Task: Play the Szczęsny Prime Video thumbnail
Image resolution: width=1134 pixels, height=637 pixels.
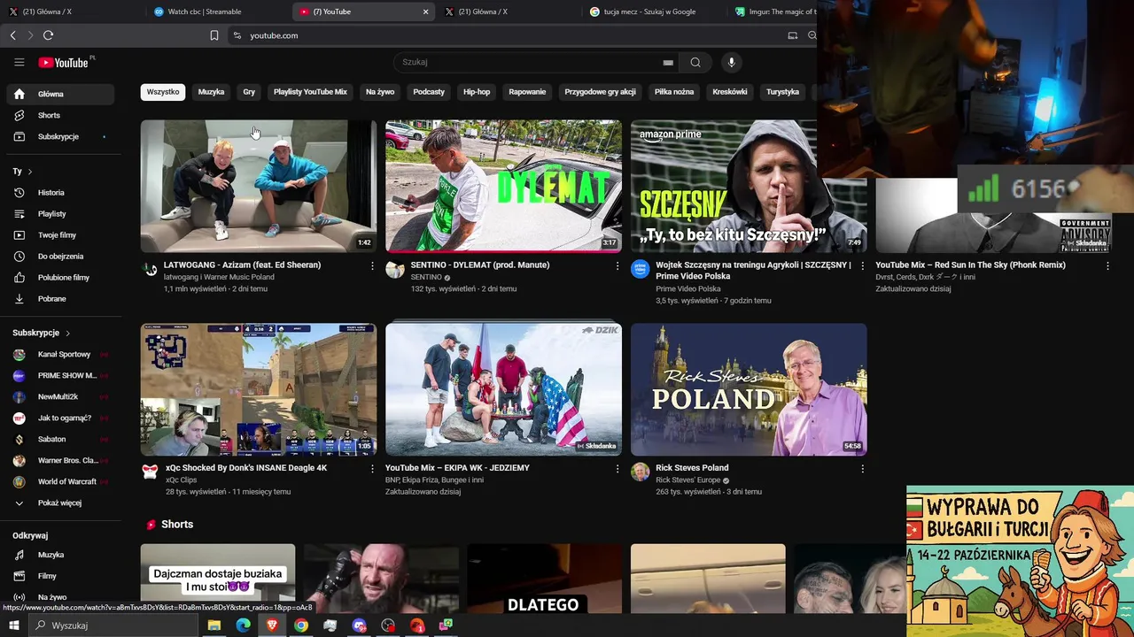Action: coord(749,186)
